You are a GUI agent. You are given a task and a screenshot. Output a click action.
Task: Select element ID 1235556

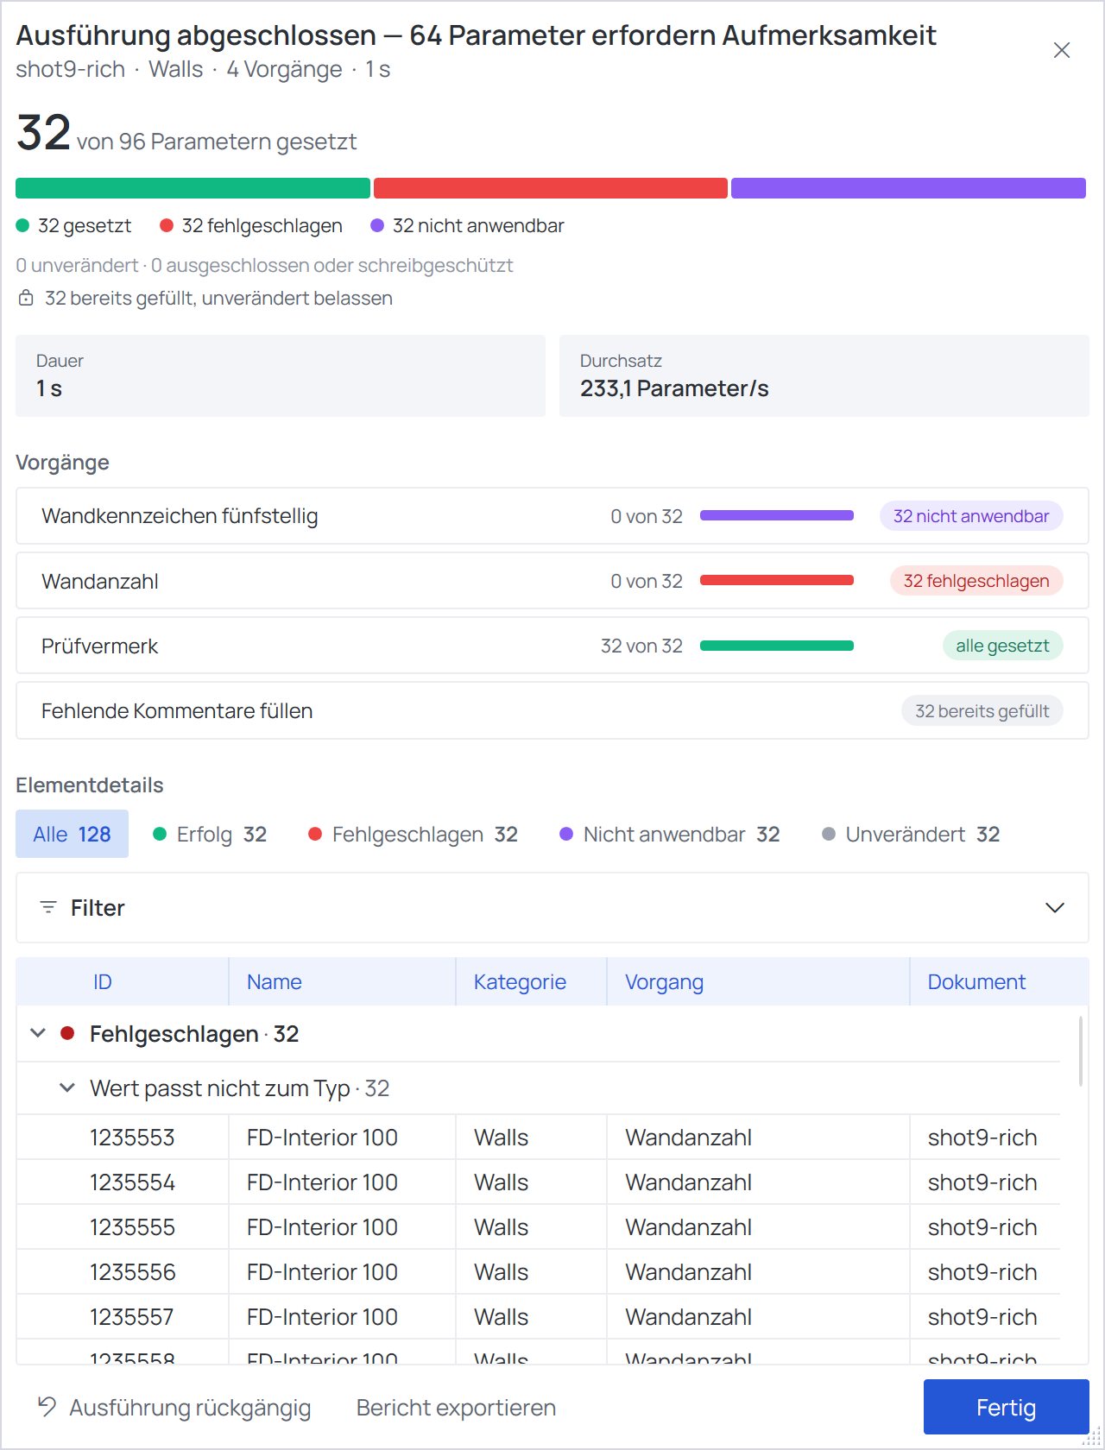coord(132,1272)
